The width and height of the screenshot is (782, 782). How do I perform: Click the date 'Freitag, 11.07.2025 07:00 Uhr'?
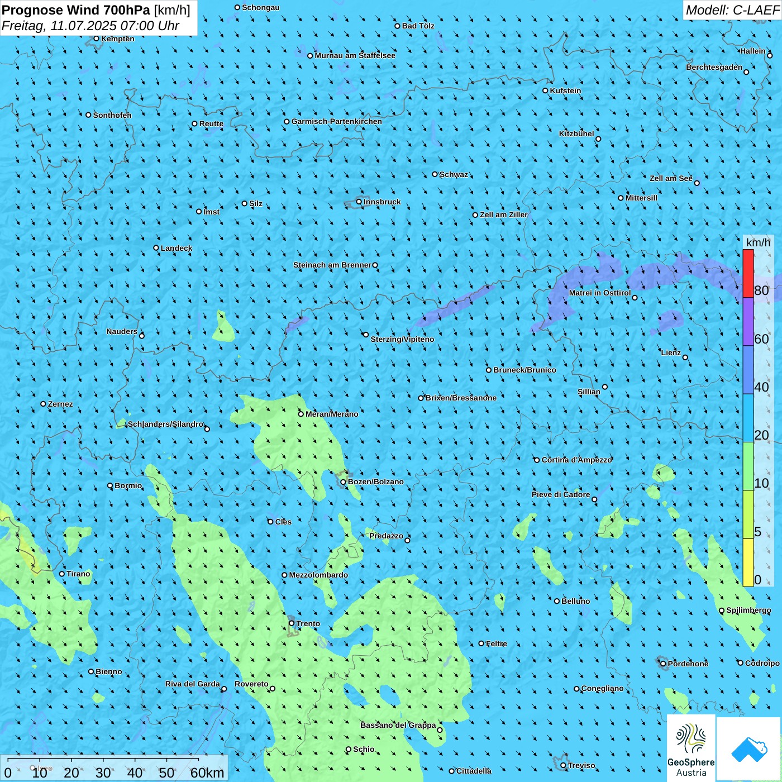(90, 26)
